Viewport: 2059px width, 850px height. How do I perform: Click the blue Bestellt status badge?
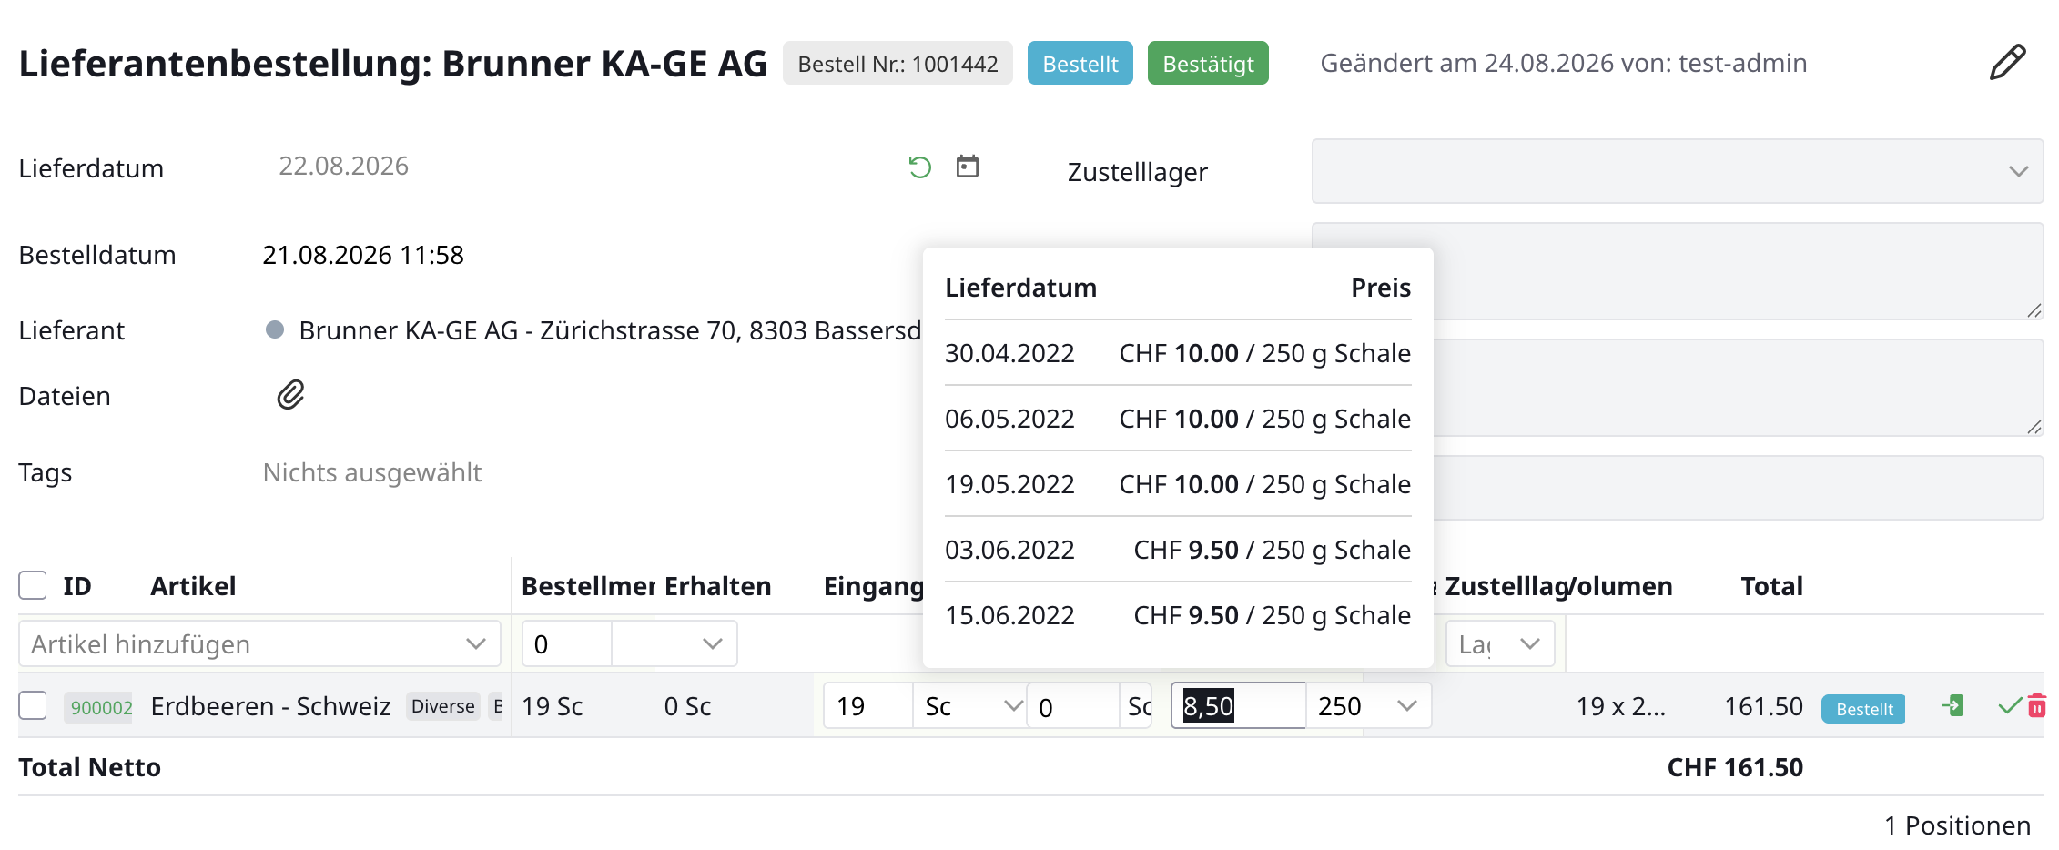click(x=1080, y=64)
